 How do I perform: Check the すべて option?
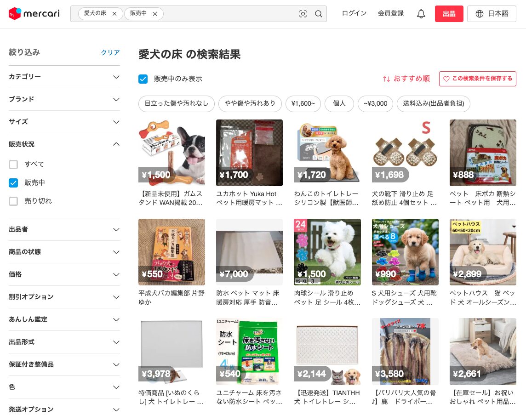pos(14,165)
